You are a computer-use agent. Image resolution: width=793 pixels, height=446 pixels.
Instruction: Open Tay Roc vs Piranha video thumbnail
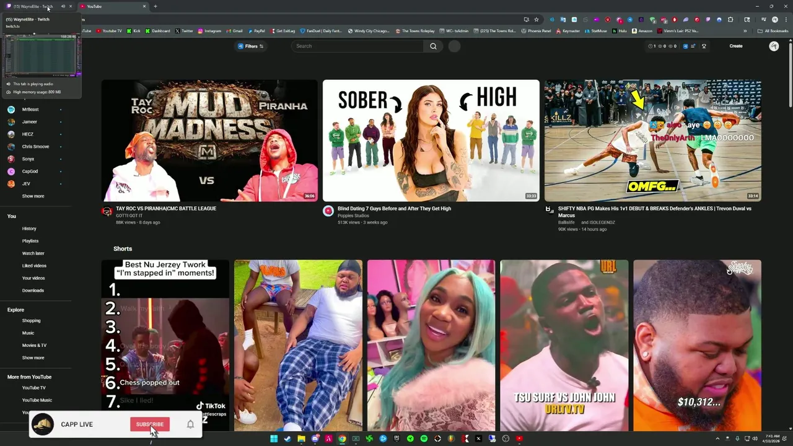(209, 141)
